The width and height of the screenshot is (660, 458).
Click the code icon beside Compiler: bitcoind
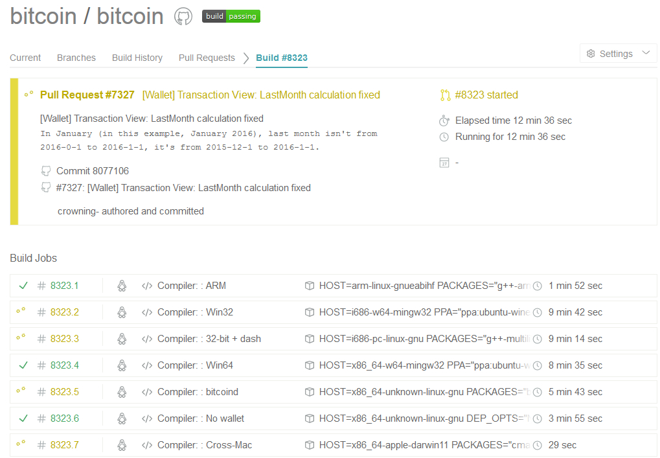click(147, 392)
